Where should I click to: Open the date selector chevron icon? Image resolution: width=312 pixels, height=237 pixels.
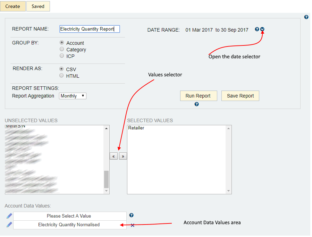pyautogui.click(x=262, y=29)
